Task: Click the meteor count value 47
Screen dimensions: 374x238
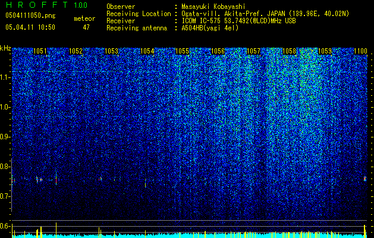Action: click(x=86, y=27)
